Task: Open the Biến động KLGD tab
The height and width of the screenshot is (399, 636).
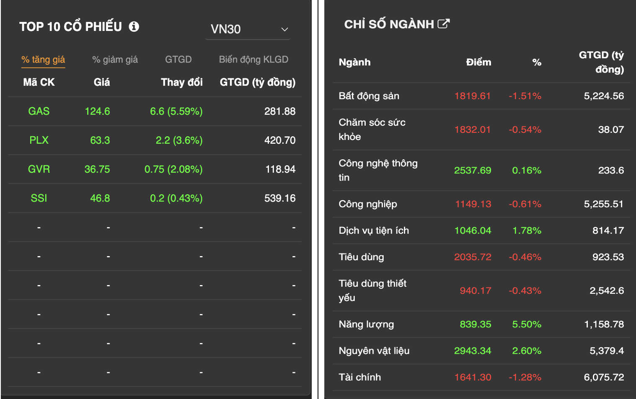Action: point(253,60)
